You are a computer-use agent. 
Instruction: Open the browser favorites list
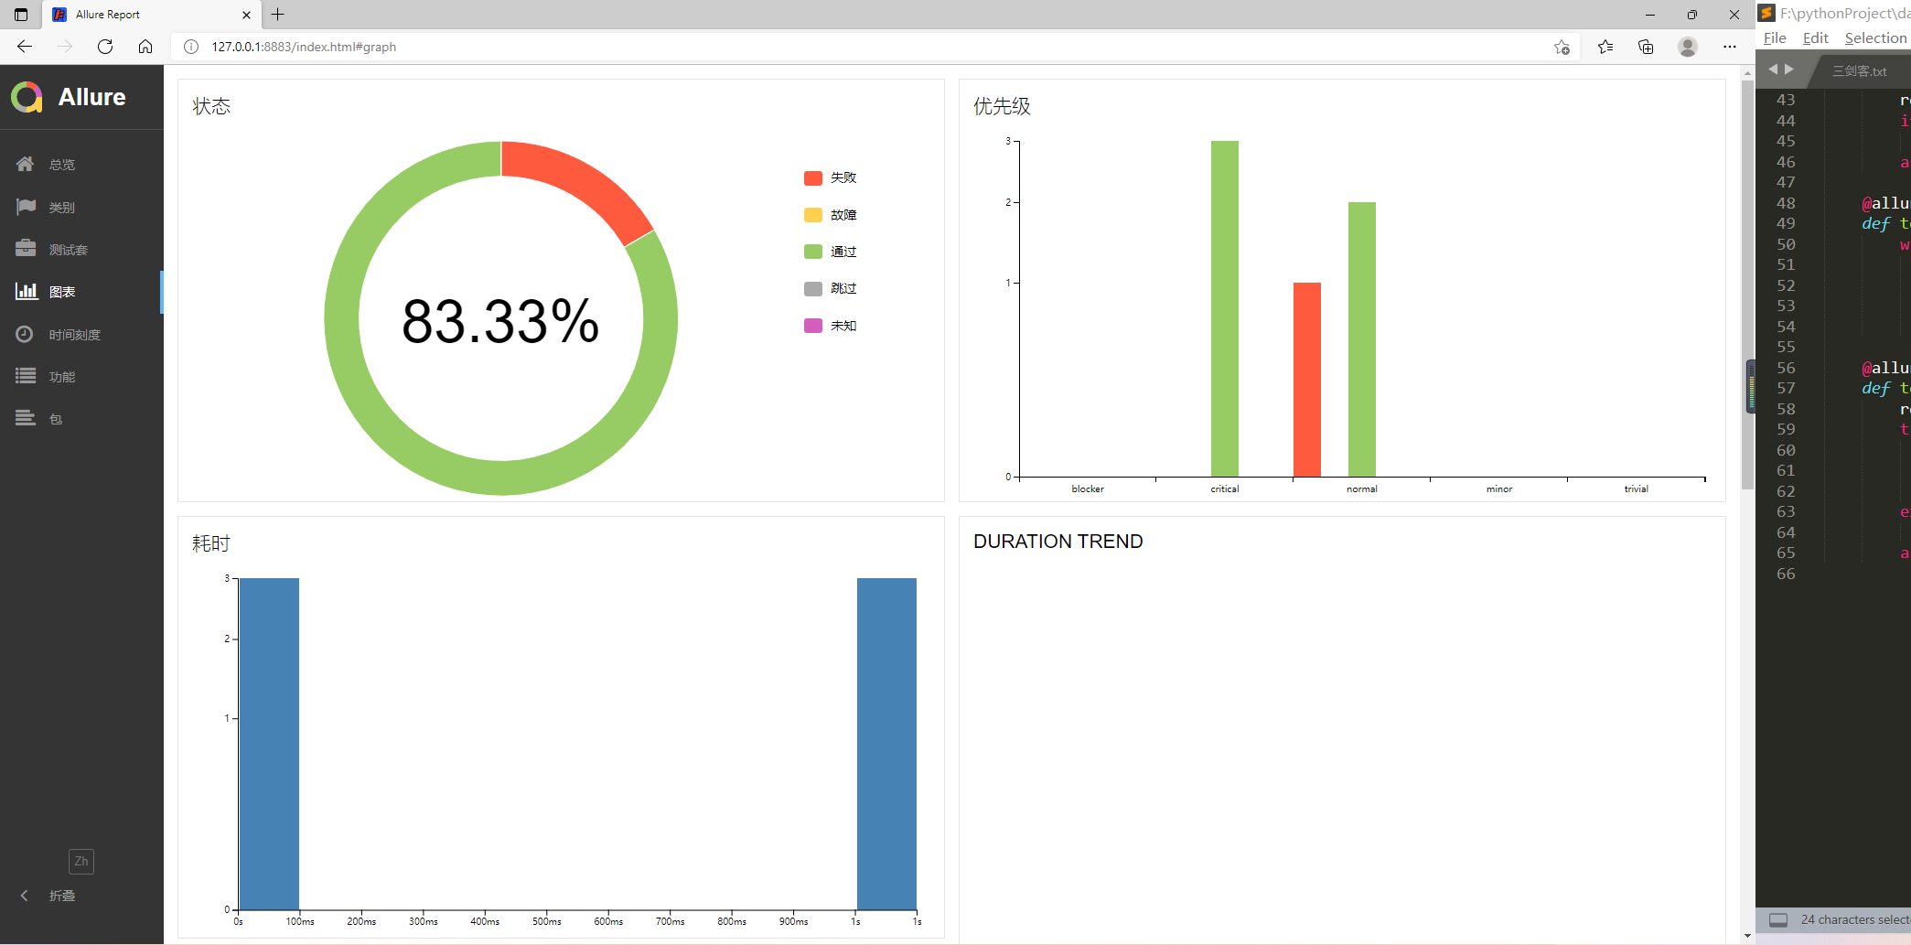point(1605,47)
